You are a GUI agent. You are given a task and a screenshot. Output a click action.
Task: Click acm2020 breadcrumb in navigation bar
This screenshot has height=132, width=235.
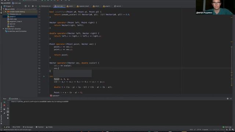[6, 3]
